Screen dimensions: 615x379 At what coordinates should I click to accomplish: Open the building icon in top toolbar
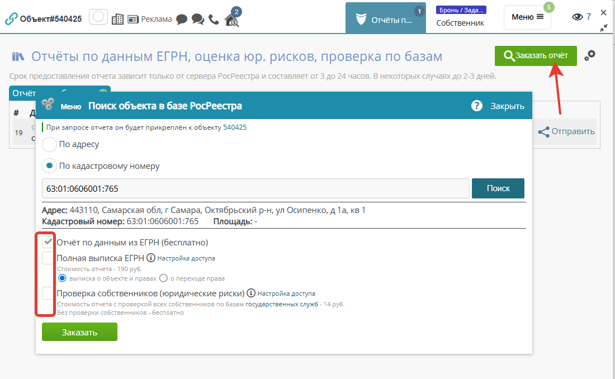pyautogui.click(x=117, y=18)
